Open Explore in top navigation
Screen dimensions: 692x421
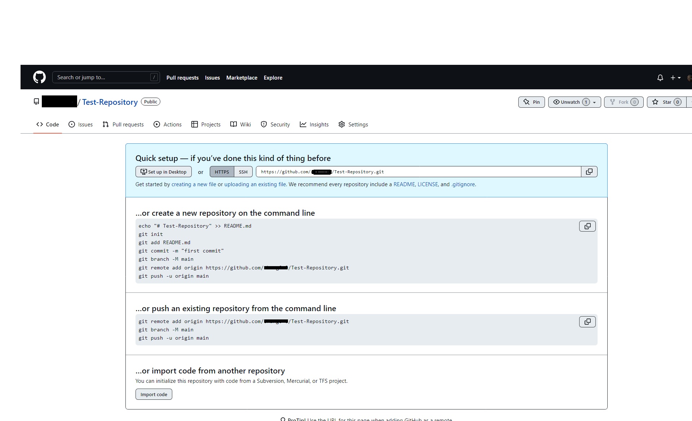click(x=273, y=77)
